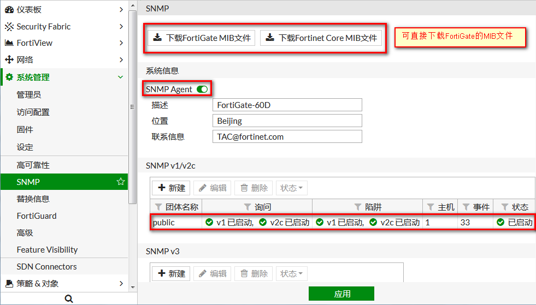Click the sidebar scrollbar down arrow
This screenshot has width=536, height=305.
click(x=133, y=288)
